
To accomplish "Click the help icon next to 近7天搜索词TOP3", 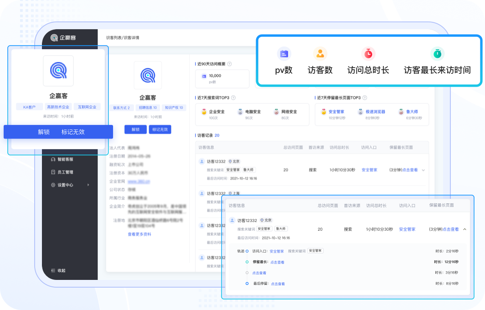I will click(x=233, y=98).
